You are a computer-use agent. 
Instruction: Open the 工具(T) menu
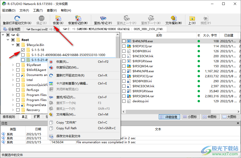[x=38, y=10]
